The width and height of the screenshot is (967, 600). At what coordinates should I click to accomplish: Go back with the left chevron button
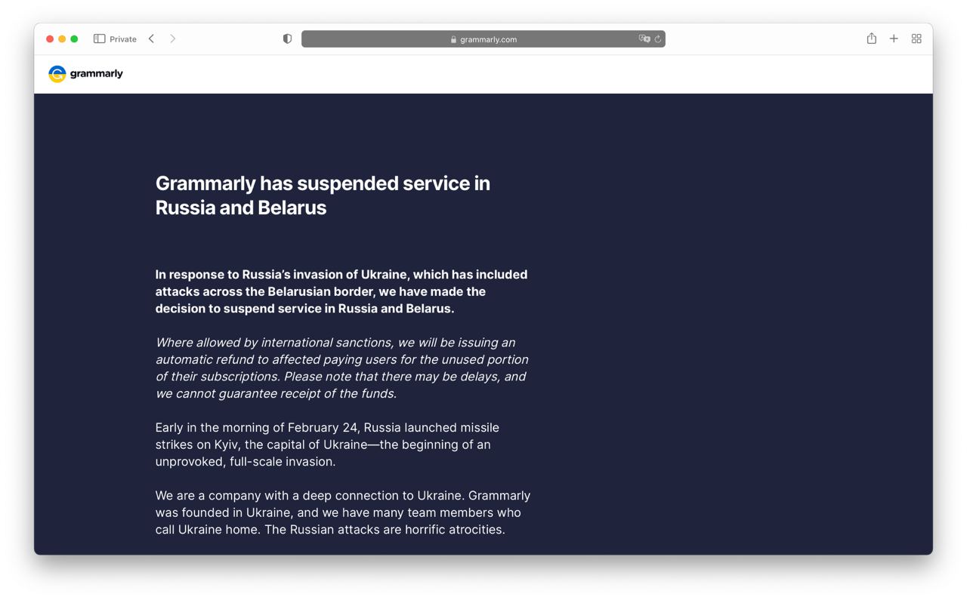(152, 38)
